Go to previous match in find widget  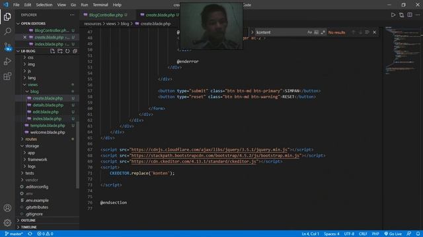[x=353, y=32]
